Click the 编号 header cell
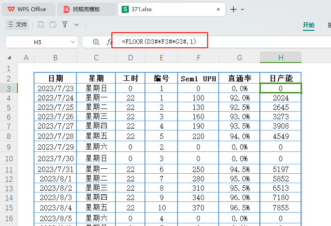331x226 pixels. click(x=161, y=78)
